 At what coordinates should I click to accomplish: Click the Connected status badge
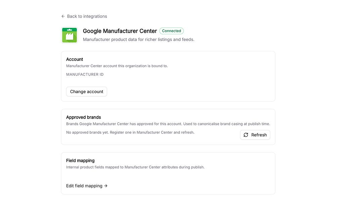point(172,31)
